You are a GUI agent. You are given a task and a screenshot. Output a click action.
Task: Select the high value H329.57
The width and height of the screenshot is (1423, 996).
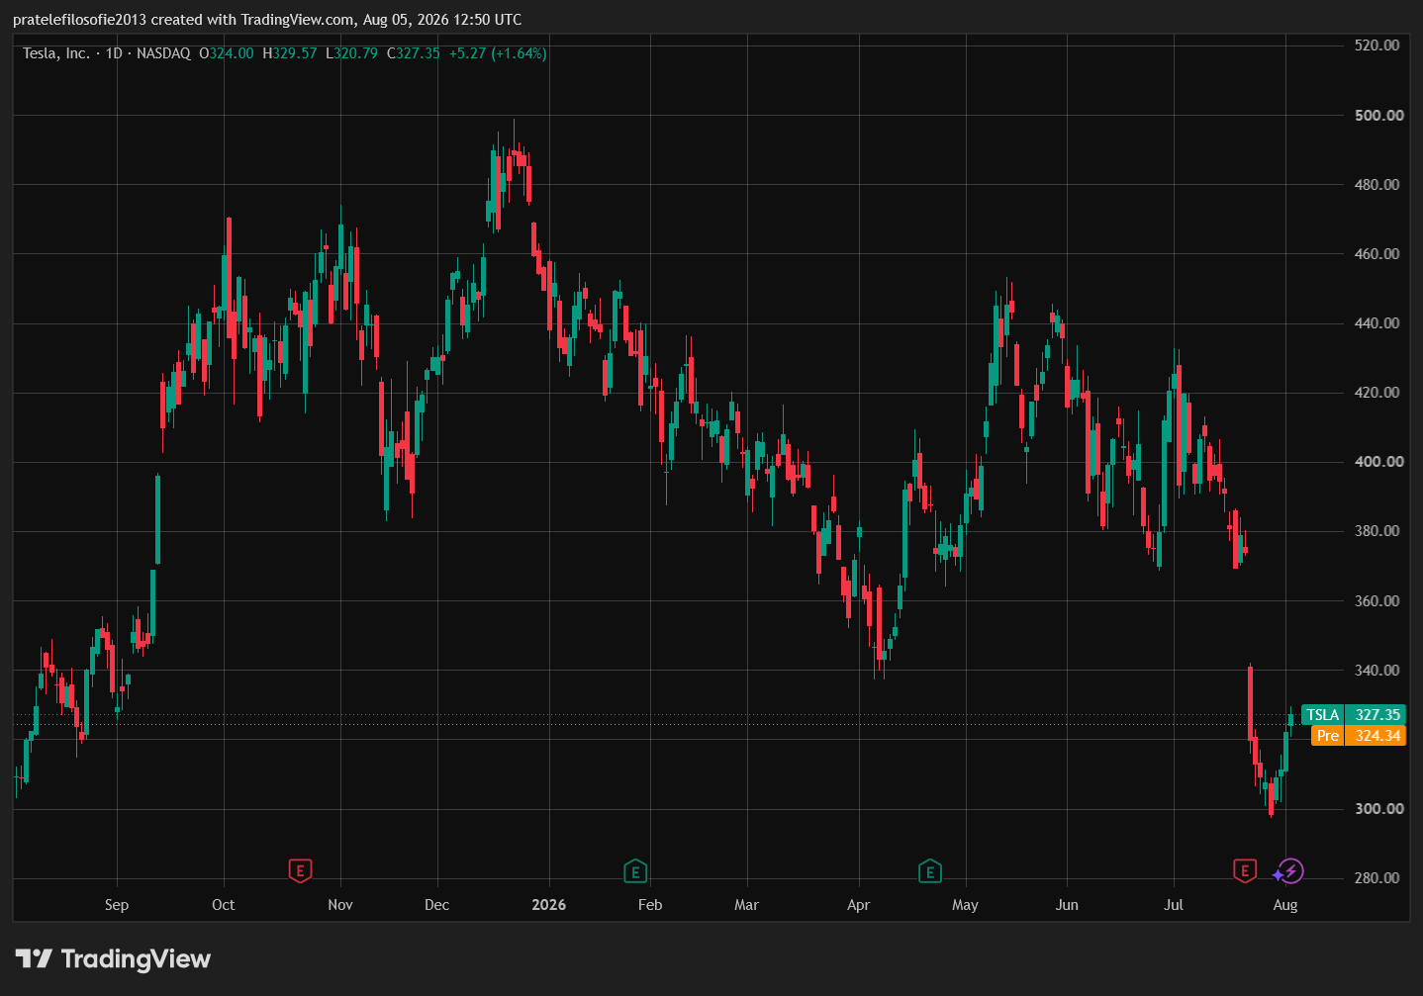click(290, 53)
